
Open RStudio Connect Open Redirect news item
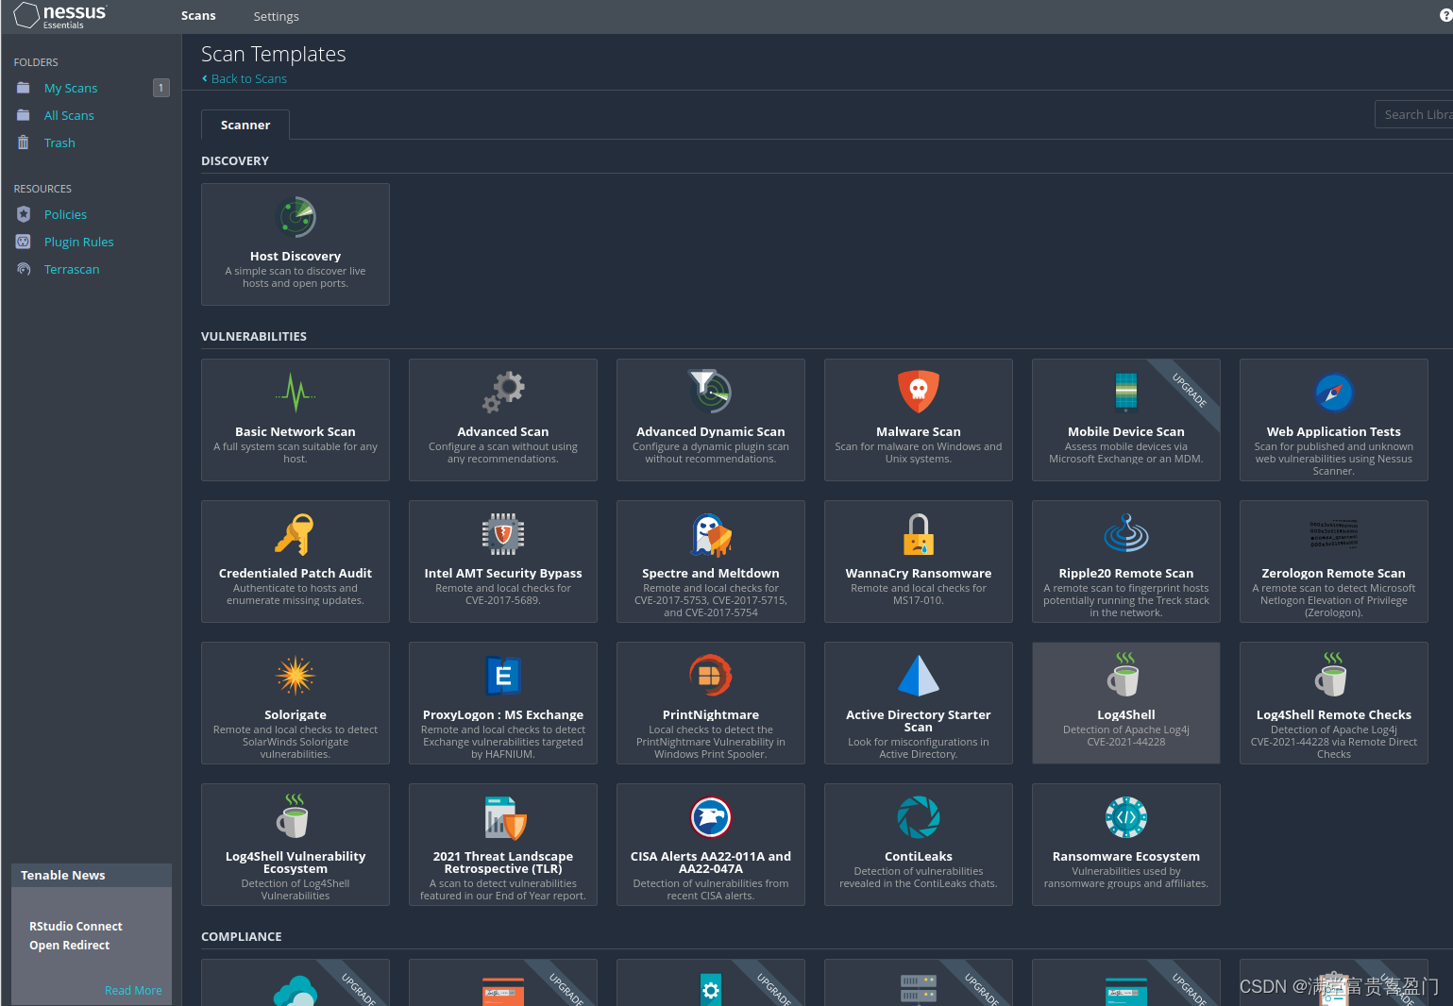[x=76, y=935]
